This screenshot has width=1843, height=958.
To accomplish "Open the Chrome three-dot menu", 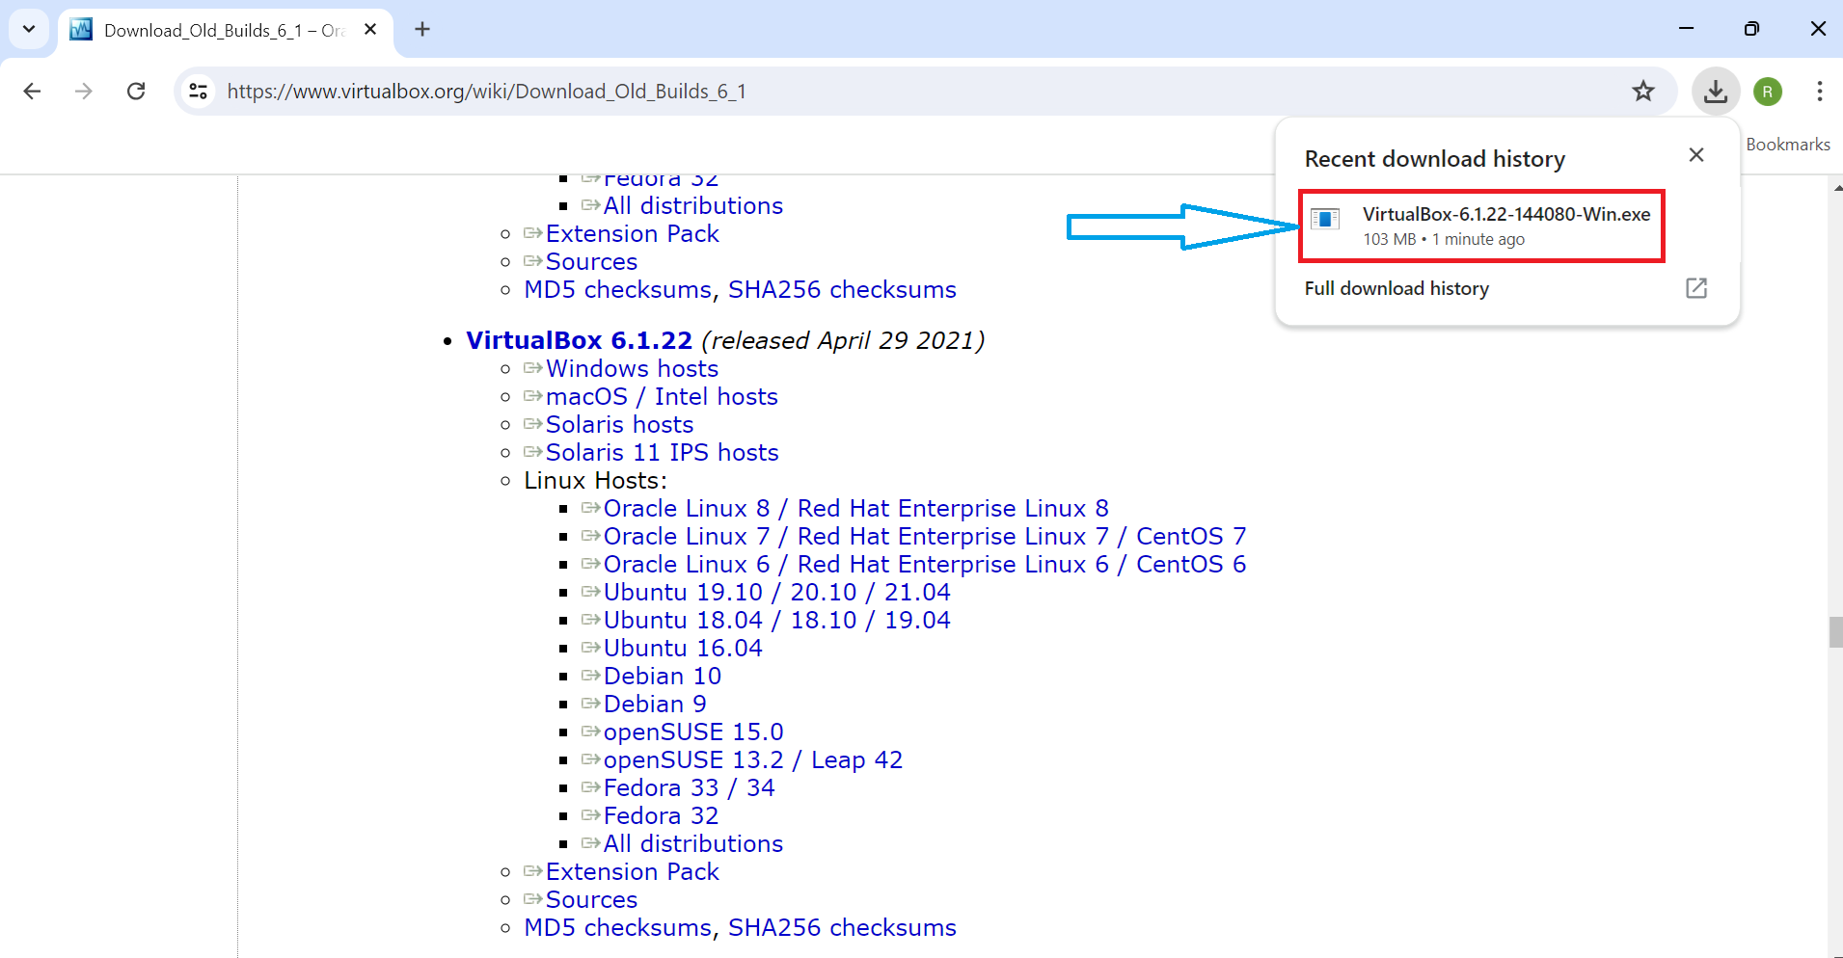I will [1820, 91].
